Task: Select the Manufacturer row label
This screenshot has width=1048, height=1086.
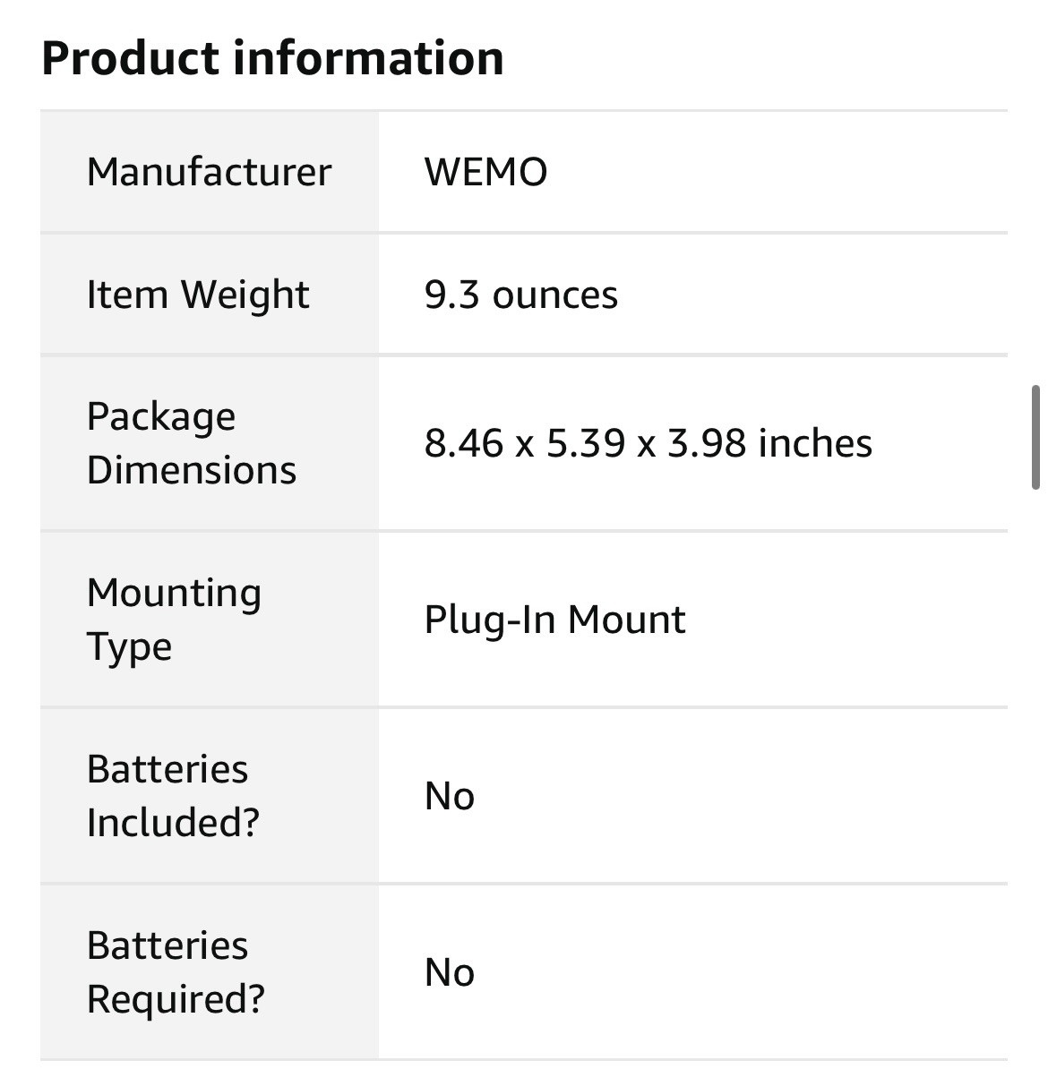Action: click(x=209, y=172)
